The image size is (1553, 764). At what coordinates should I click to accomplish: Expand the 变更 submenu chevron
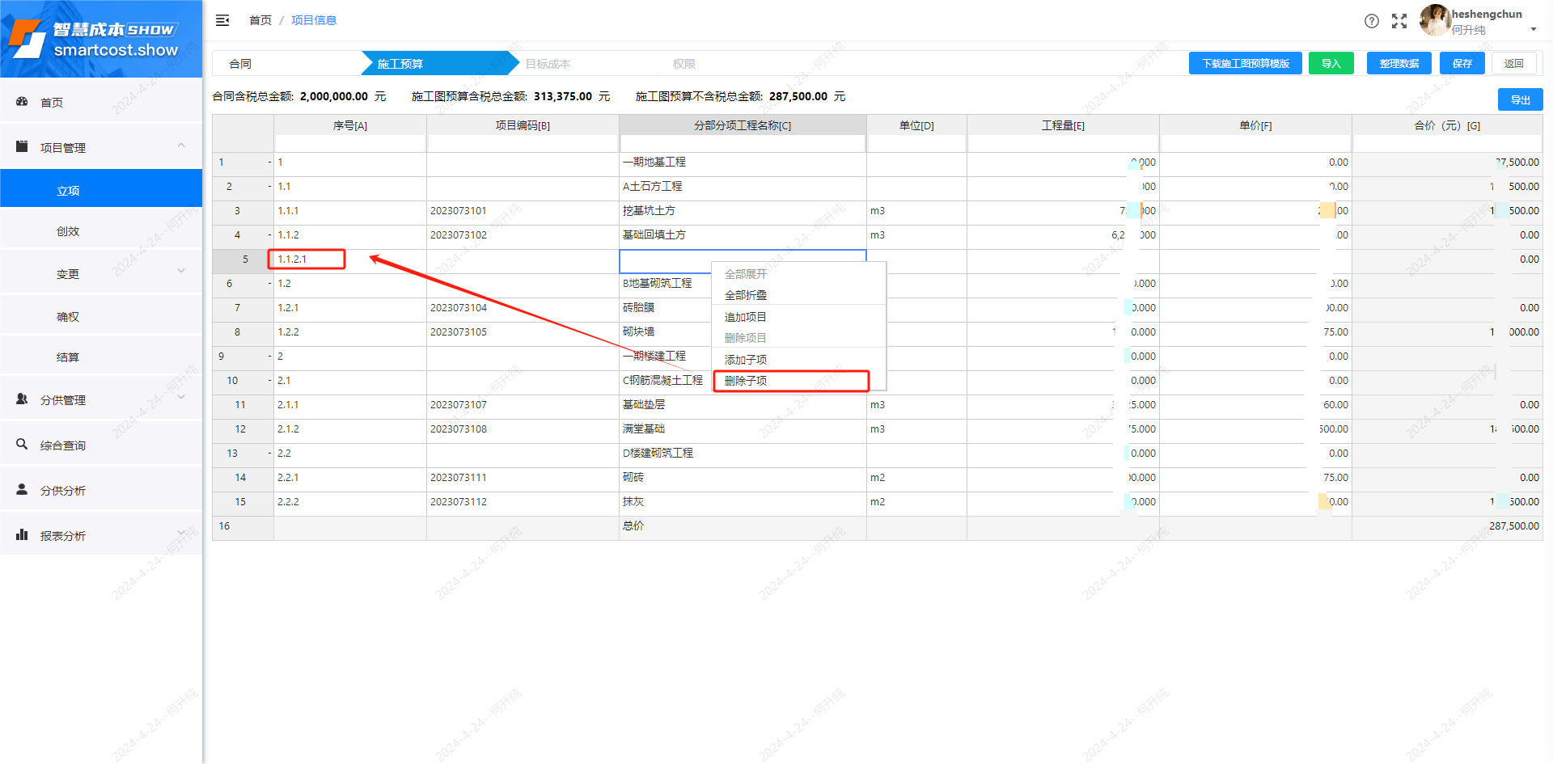point(181,272)
